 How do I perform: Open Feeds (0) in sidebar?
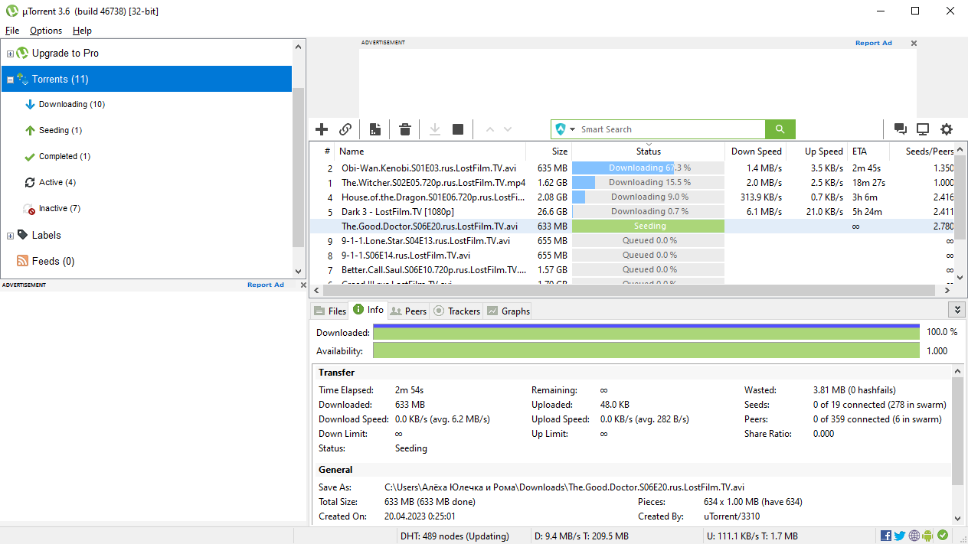(54, 261)
